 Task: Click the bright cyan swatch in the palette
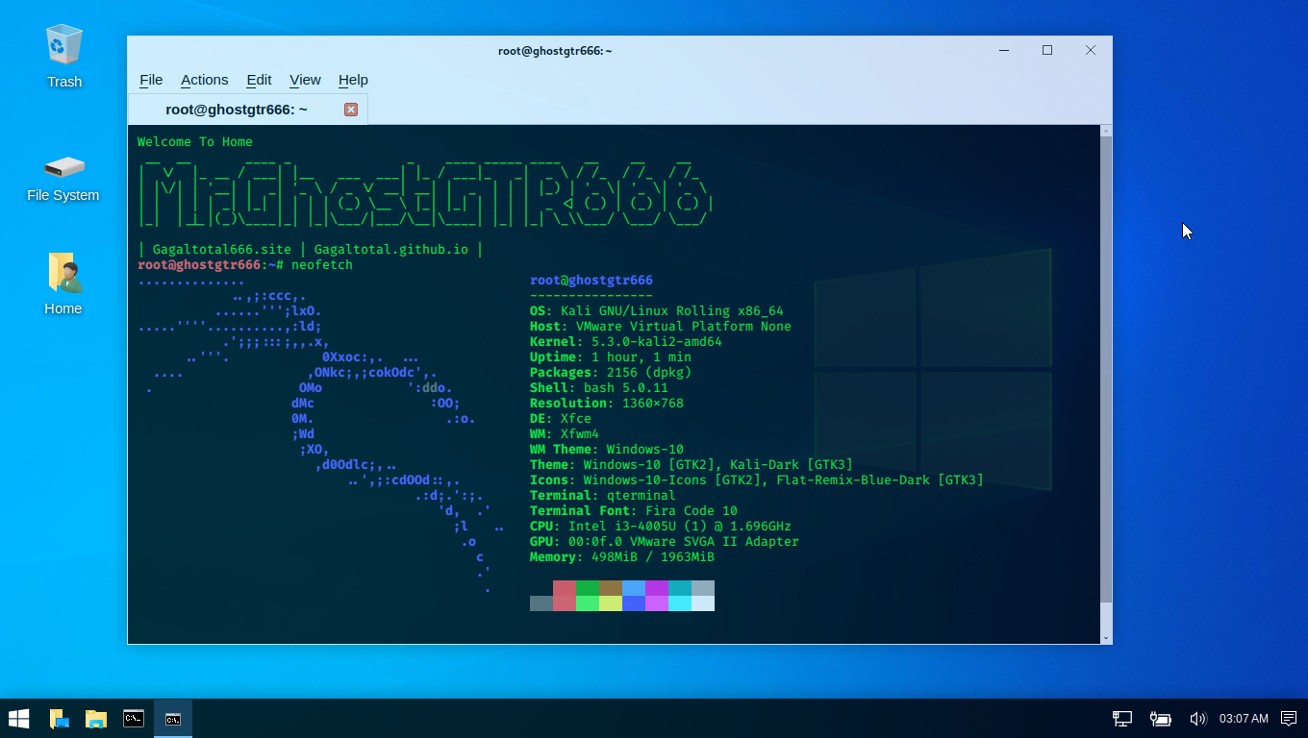click(680, 603)
